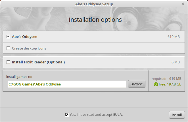Click the Browse button

[x=137, y=84]
